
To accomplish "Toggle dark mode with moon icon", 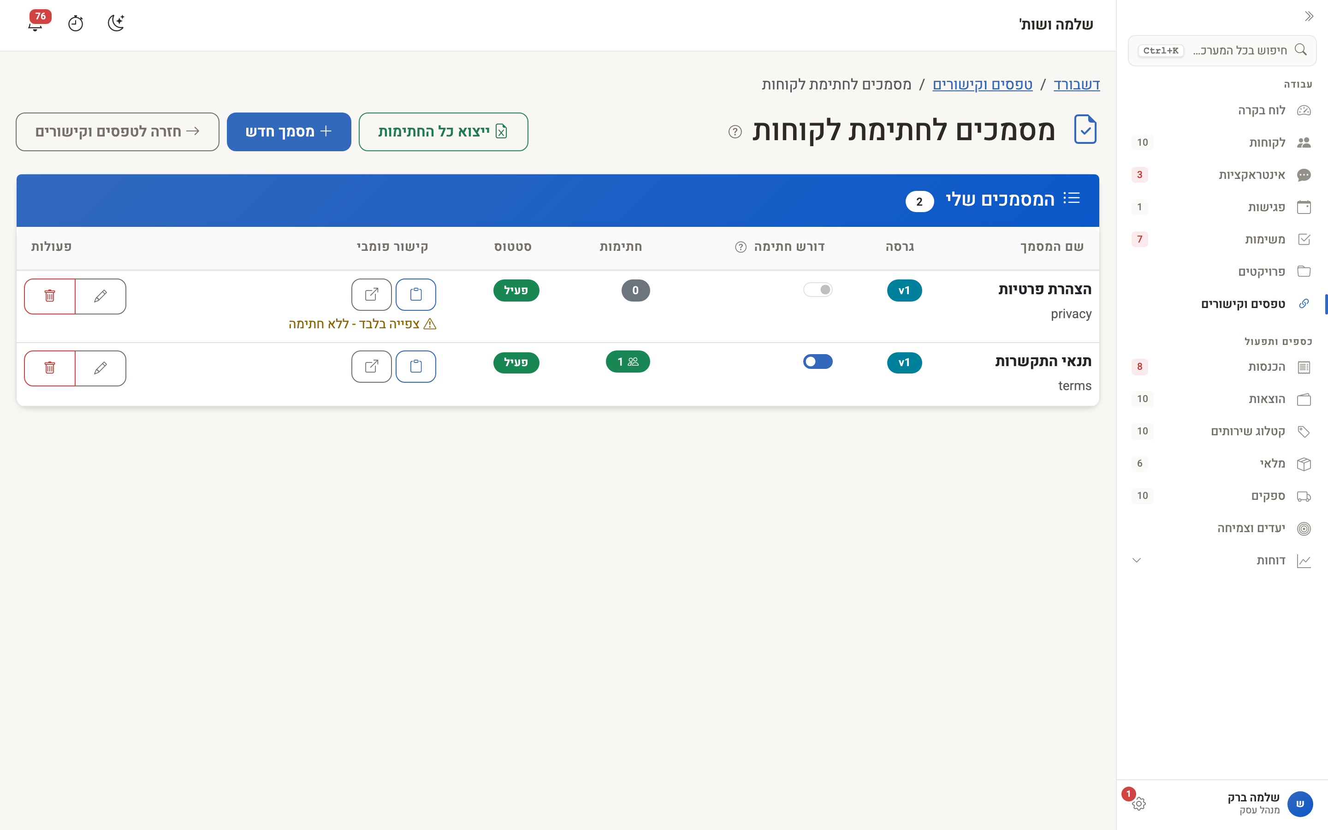I will click(116, 23).
